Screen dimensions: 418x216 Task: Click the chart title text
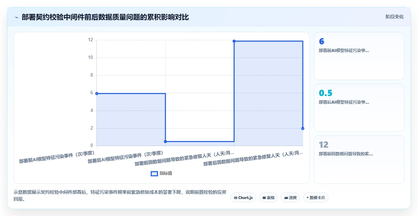coord(105,17)
